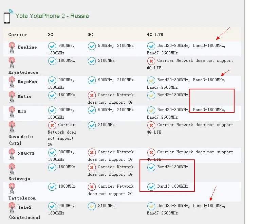Click the tower icon next to Beeline
This screenshot has width=260, height=224.
[12, 48]
